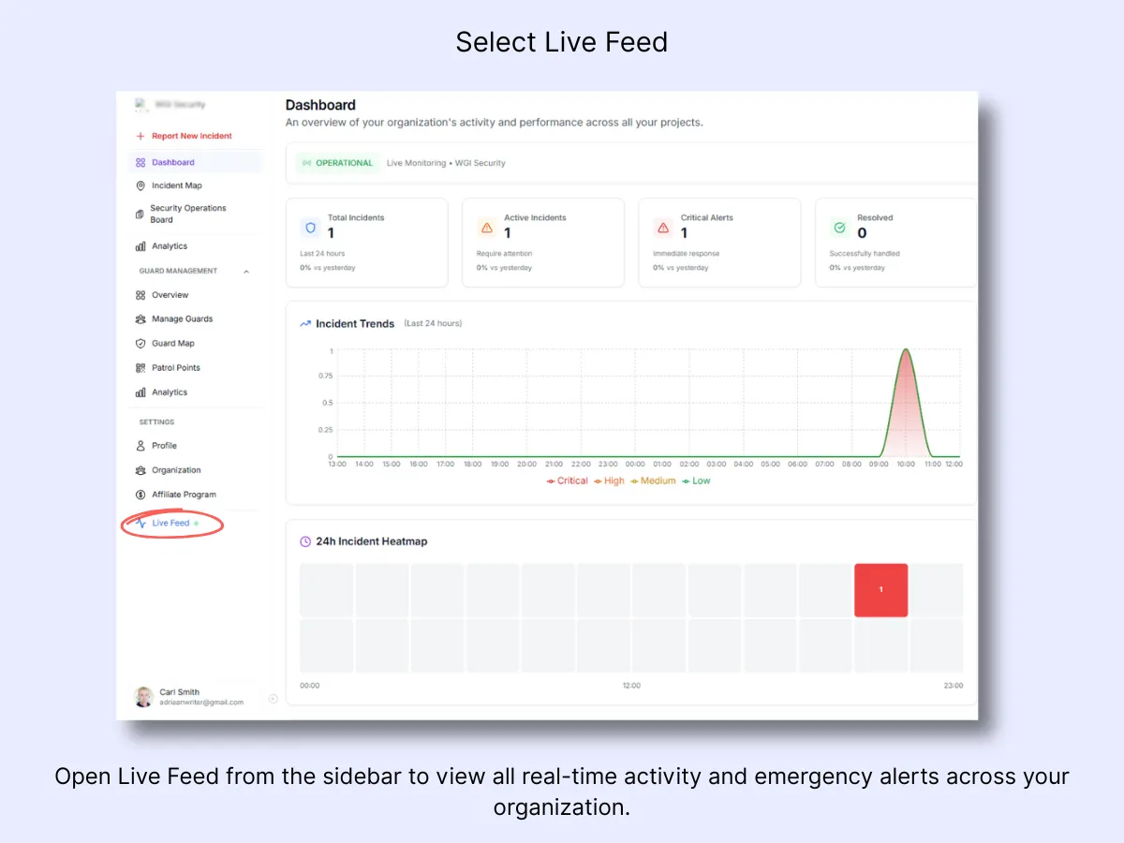Image resolution: width=1124 pixels, height=843 pixels.
Task: Select the Manage Guards people icon
Action: pyautogui.click(x=140, y=318)
